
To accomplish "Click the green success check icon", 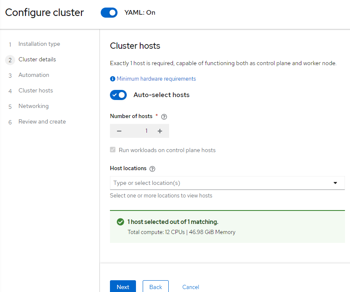I will point(120,222).
